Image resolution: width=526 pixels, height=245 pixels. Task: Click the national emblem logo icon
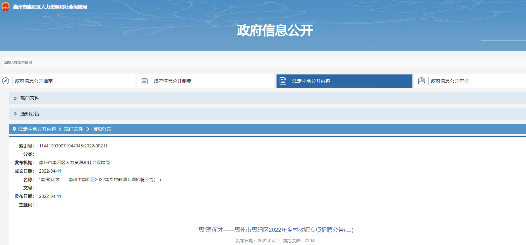click(x=6, y=6)
